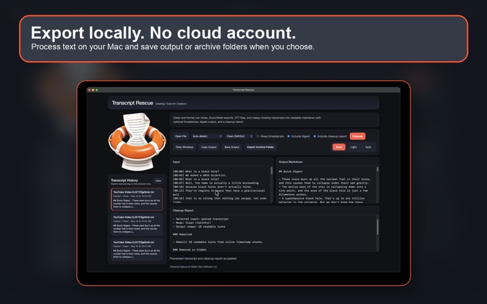487x304 pixels.
Task: Click the '## Quick Digest' heading in output
Action: [x=291, y=171]
